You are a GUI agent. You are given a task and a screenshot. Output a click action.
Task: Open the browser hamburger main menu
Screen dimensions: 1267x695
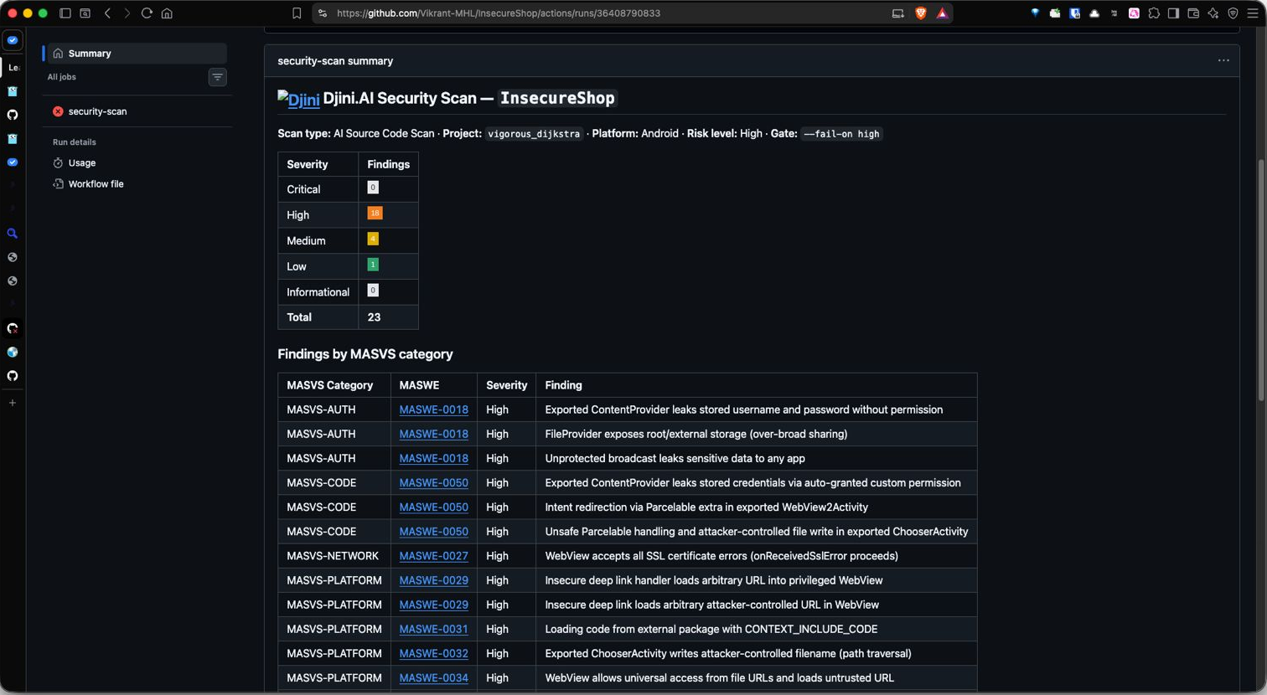click(1253, 13)
